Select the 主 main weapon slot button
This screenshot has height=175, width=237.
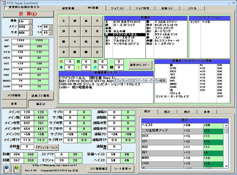point(64,21)
